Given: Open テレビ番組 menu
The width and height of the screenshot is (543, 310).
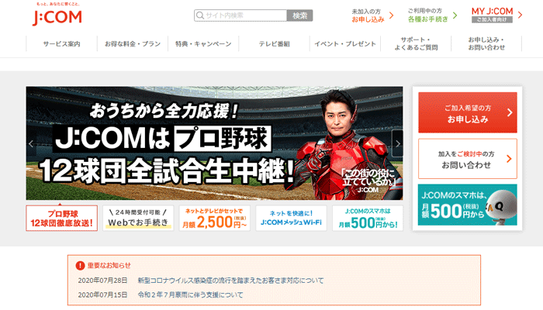Looking at the screenshot, I should pos(274,43).
